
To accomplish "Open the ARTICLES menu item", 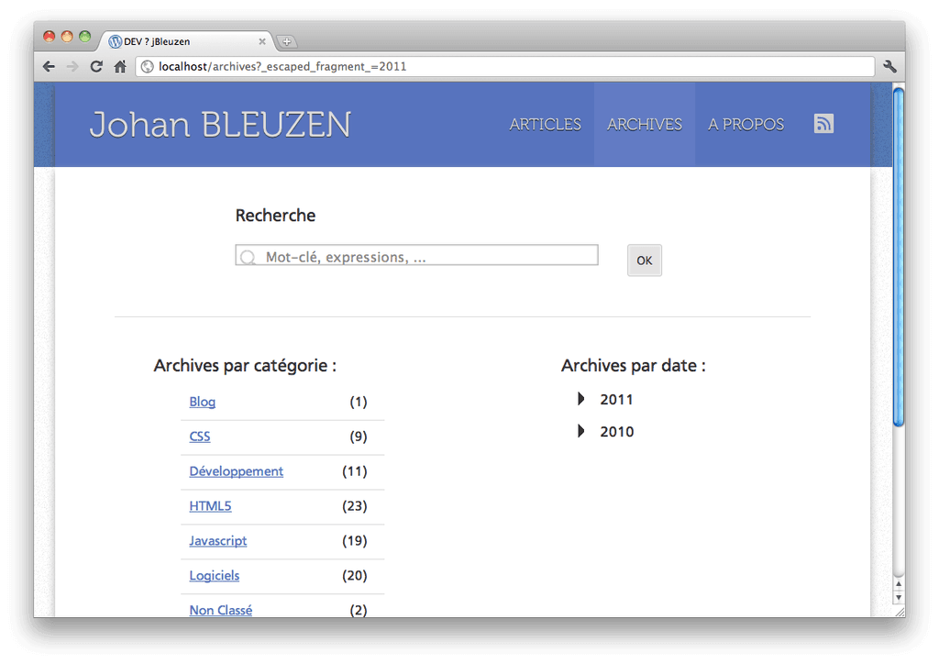I will tap(545, 124).
